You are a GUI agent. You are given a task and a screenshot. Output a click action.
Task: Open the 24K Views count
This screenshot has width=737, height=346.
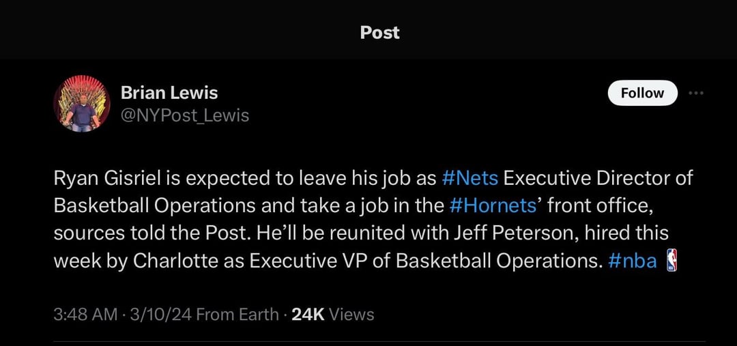[x=333, y=314]
